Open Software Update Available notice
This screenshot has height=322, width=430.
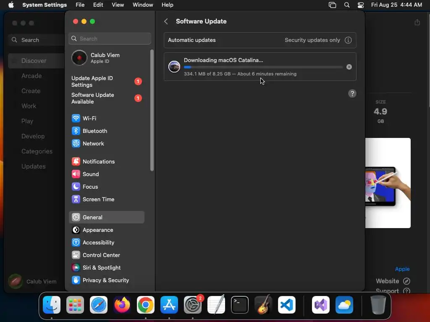pyautogui.click(x=107, y=98)
